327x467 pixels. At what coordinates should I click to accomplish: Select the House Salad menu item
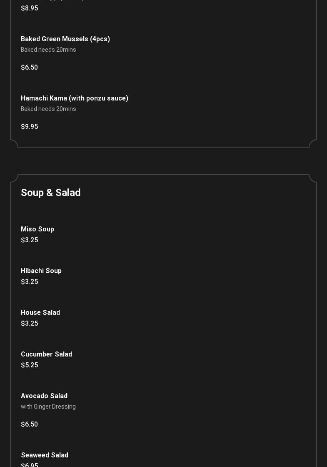pos(40,312)
